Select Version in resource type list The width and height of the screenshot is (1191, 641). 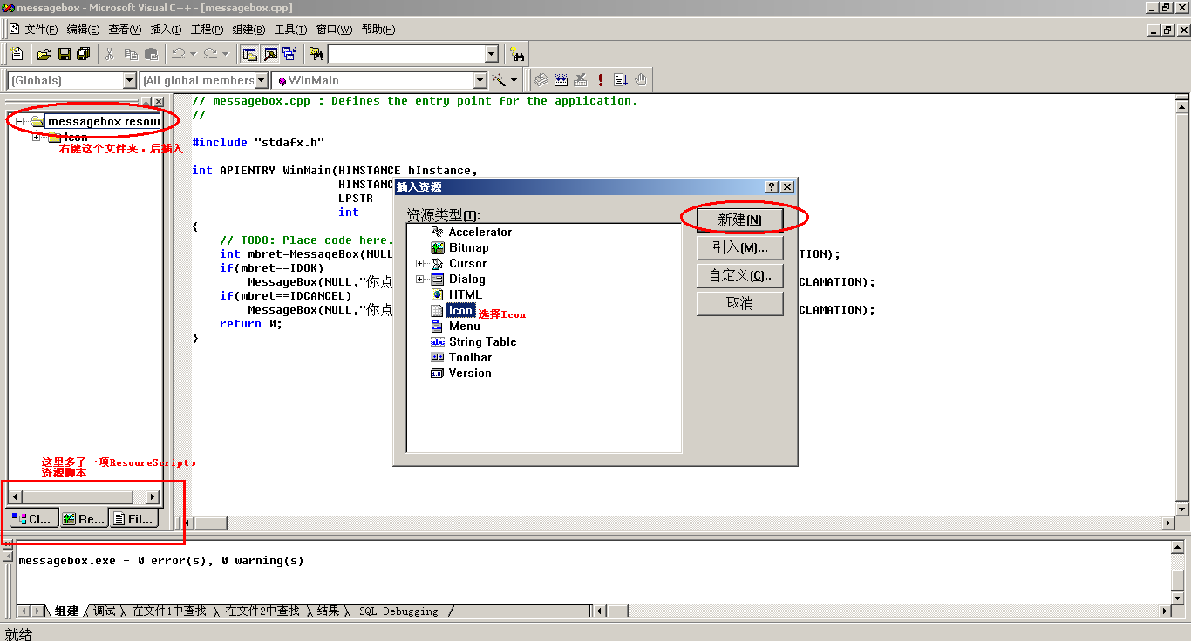(x=470, y=373)
